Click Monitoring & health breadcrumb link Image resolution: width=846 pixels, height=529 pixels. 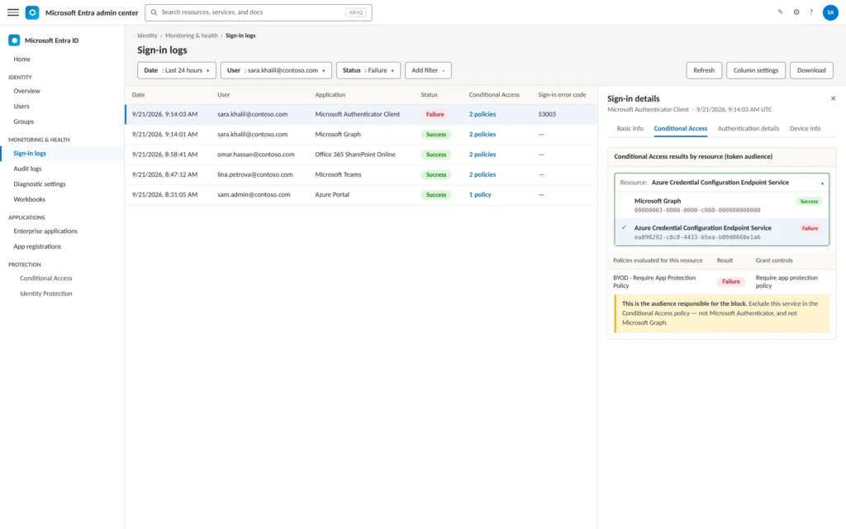pos(192,36)
